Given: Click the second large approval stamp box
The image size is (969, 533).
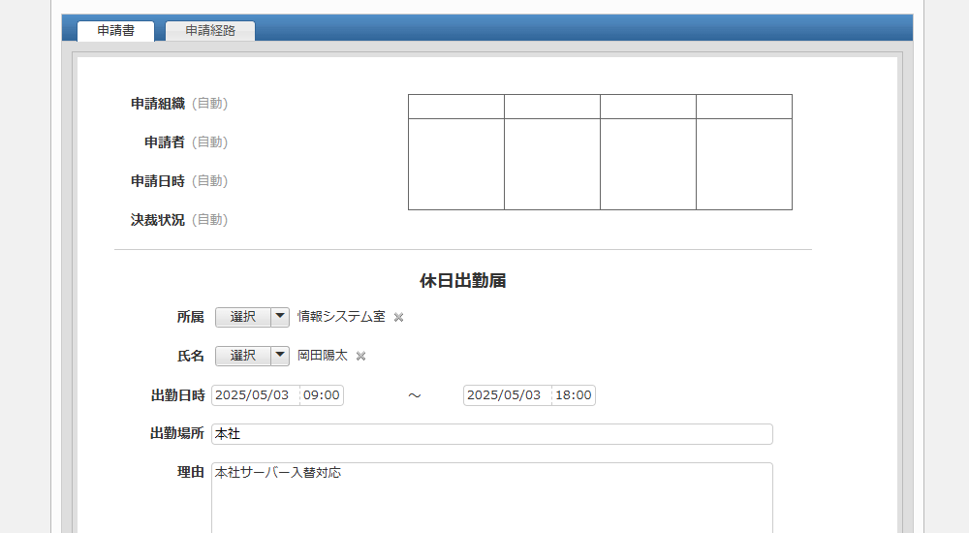Looking at the screenshot, I should point(551,164).
